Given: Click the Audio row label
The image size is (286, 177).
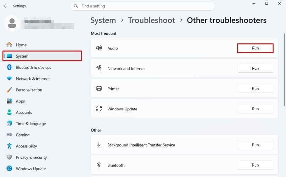Looking at the screenshot, I should point(112,48).
